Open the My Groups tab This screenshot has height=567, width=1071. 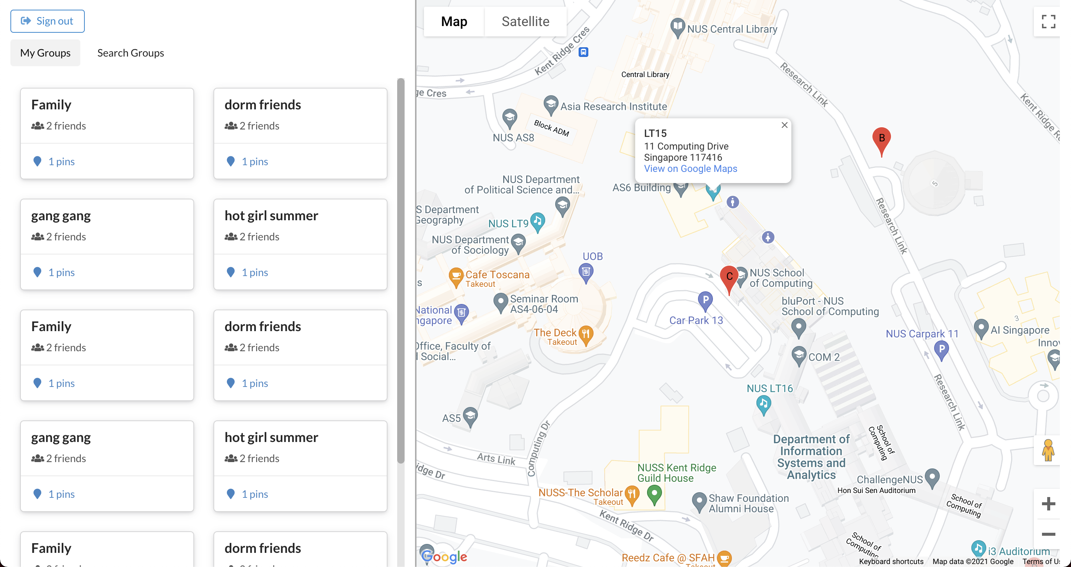pos(45,53)
